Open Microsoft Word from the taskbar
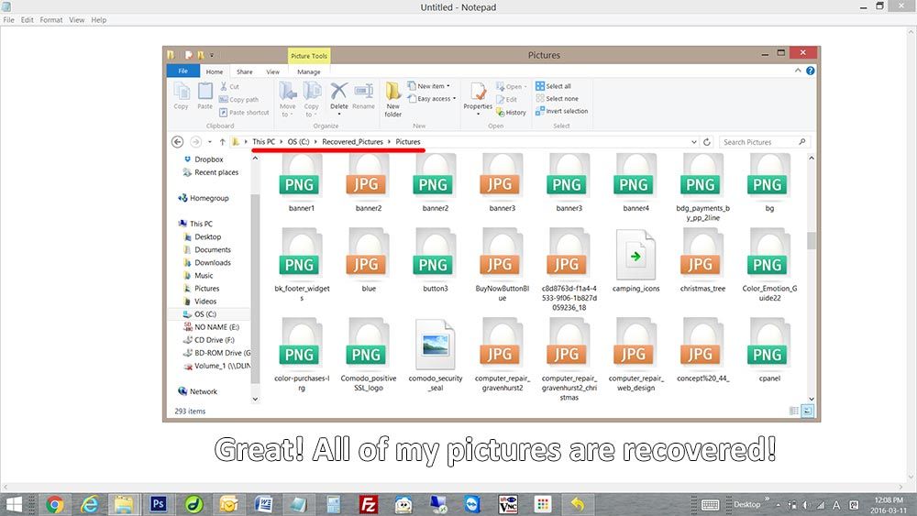 coord(263,504)
